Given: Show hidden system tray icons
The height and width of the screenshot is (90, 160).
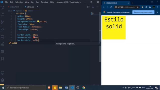Looking at the screenshot, I should [x=123, y=88].
